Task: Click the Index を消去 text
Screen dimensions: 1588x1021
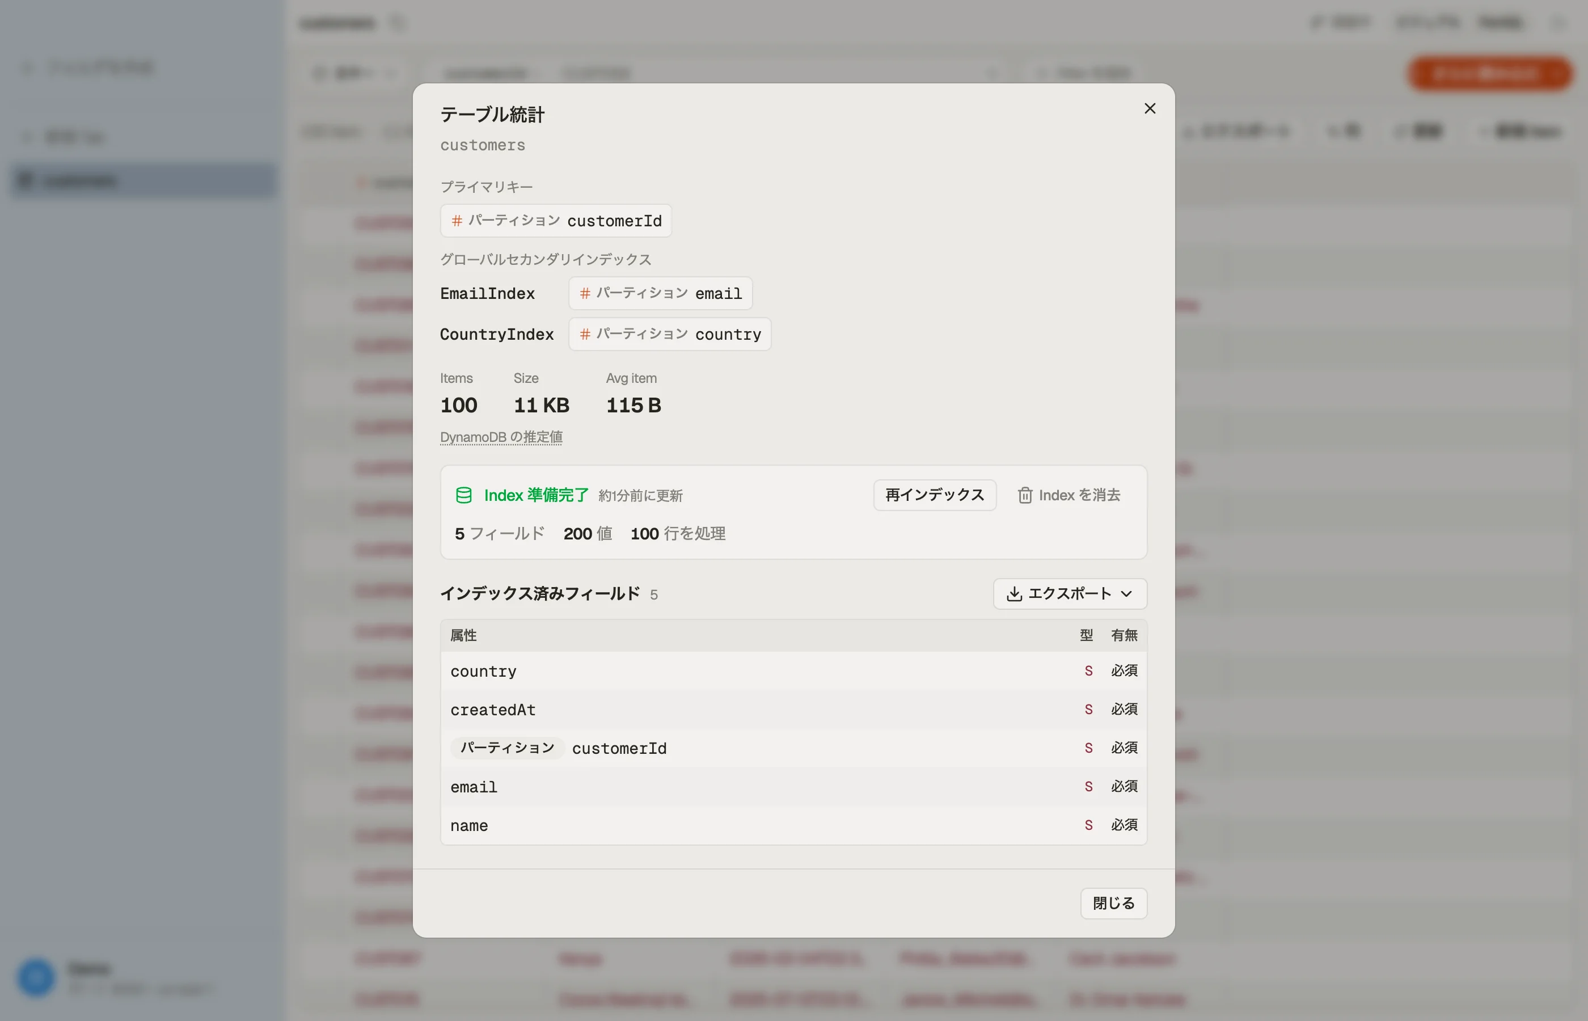Action: [x=1079, y=495]
